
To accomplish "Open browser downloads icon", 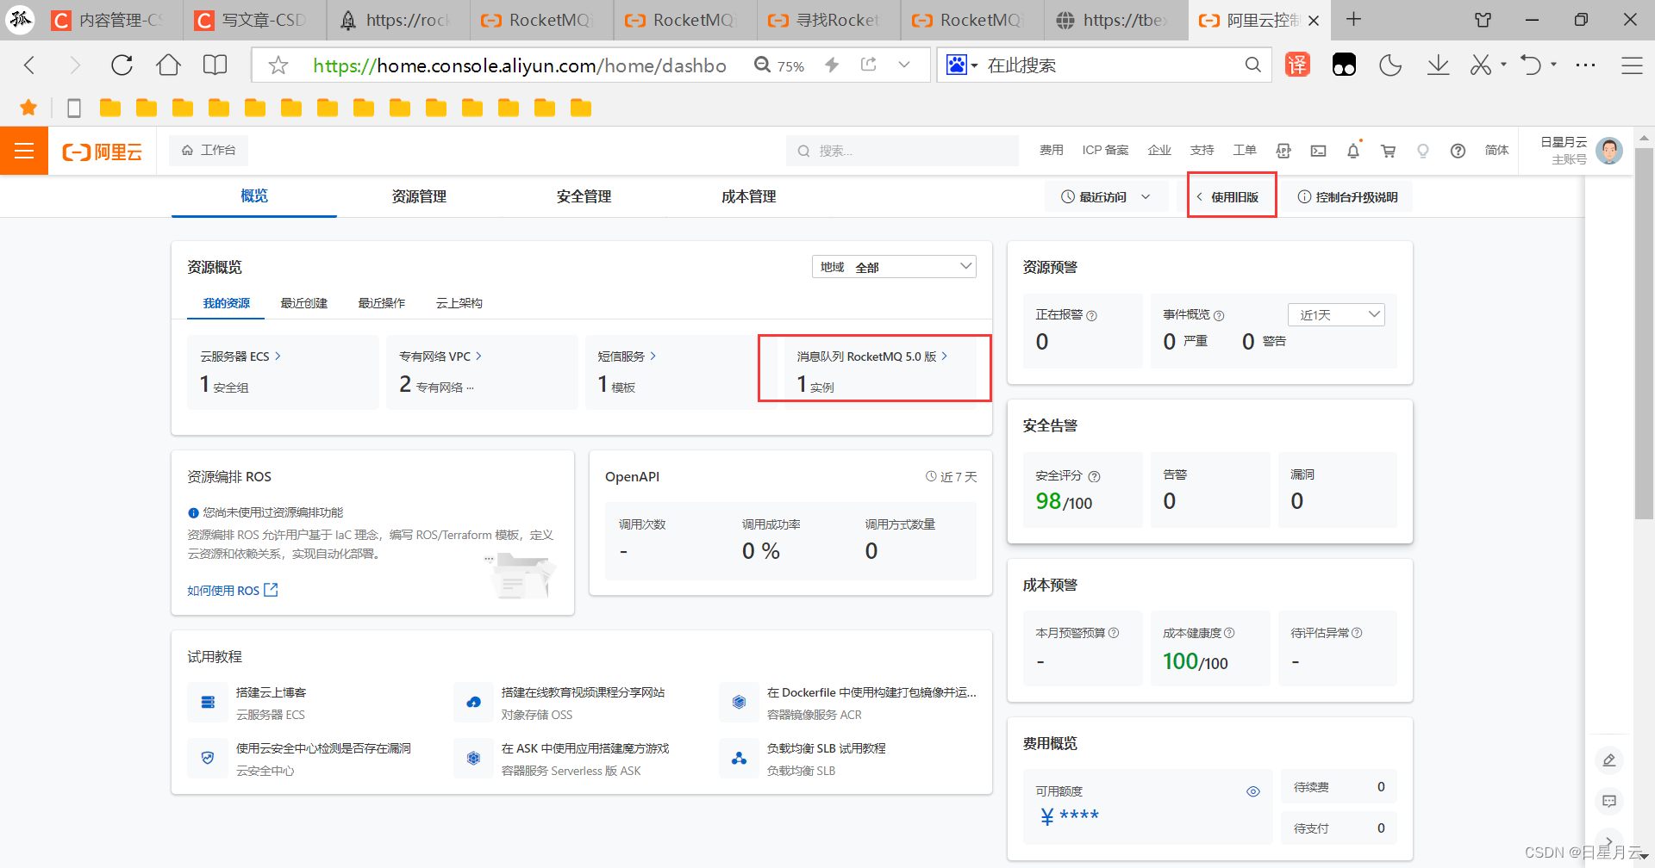I will click(1438, 65).
